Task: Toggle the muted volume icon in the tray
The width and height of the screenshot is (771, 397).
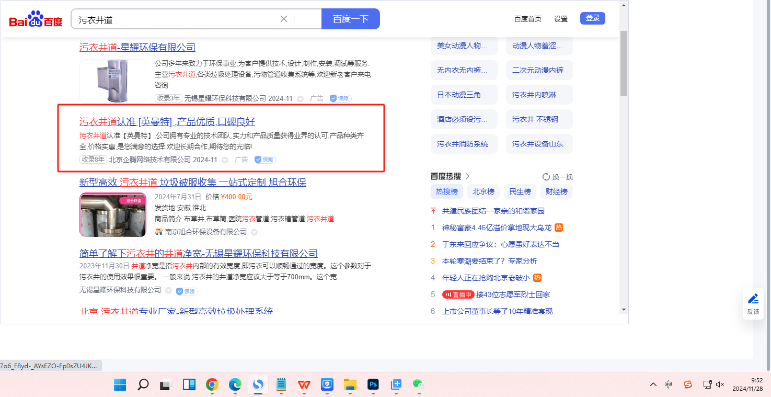Action: coord(720,384)
